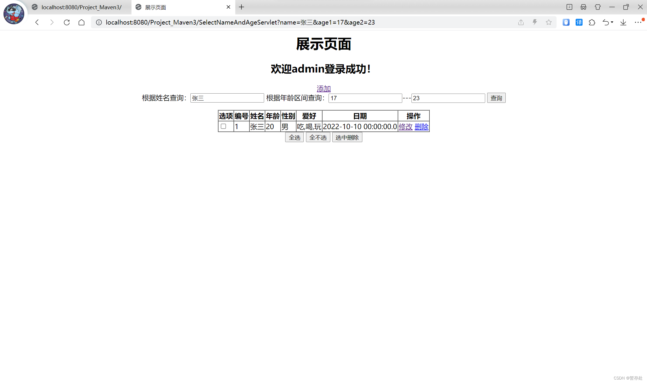The width and height of the screenshot is (647, 383).
Task: Click the hobbies cell 吃,喝,玩
Action: [x=309, y=127]
